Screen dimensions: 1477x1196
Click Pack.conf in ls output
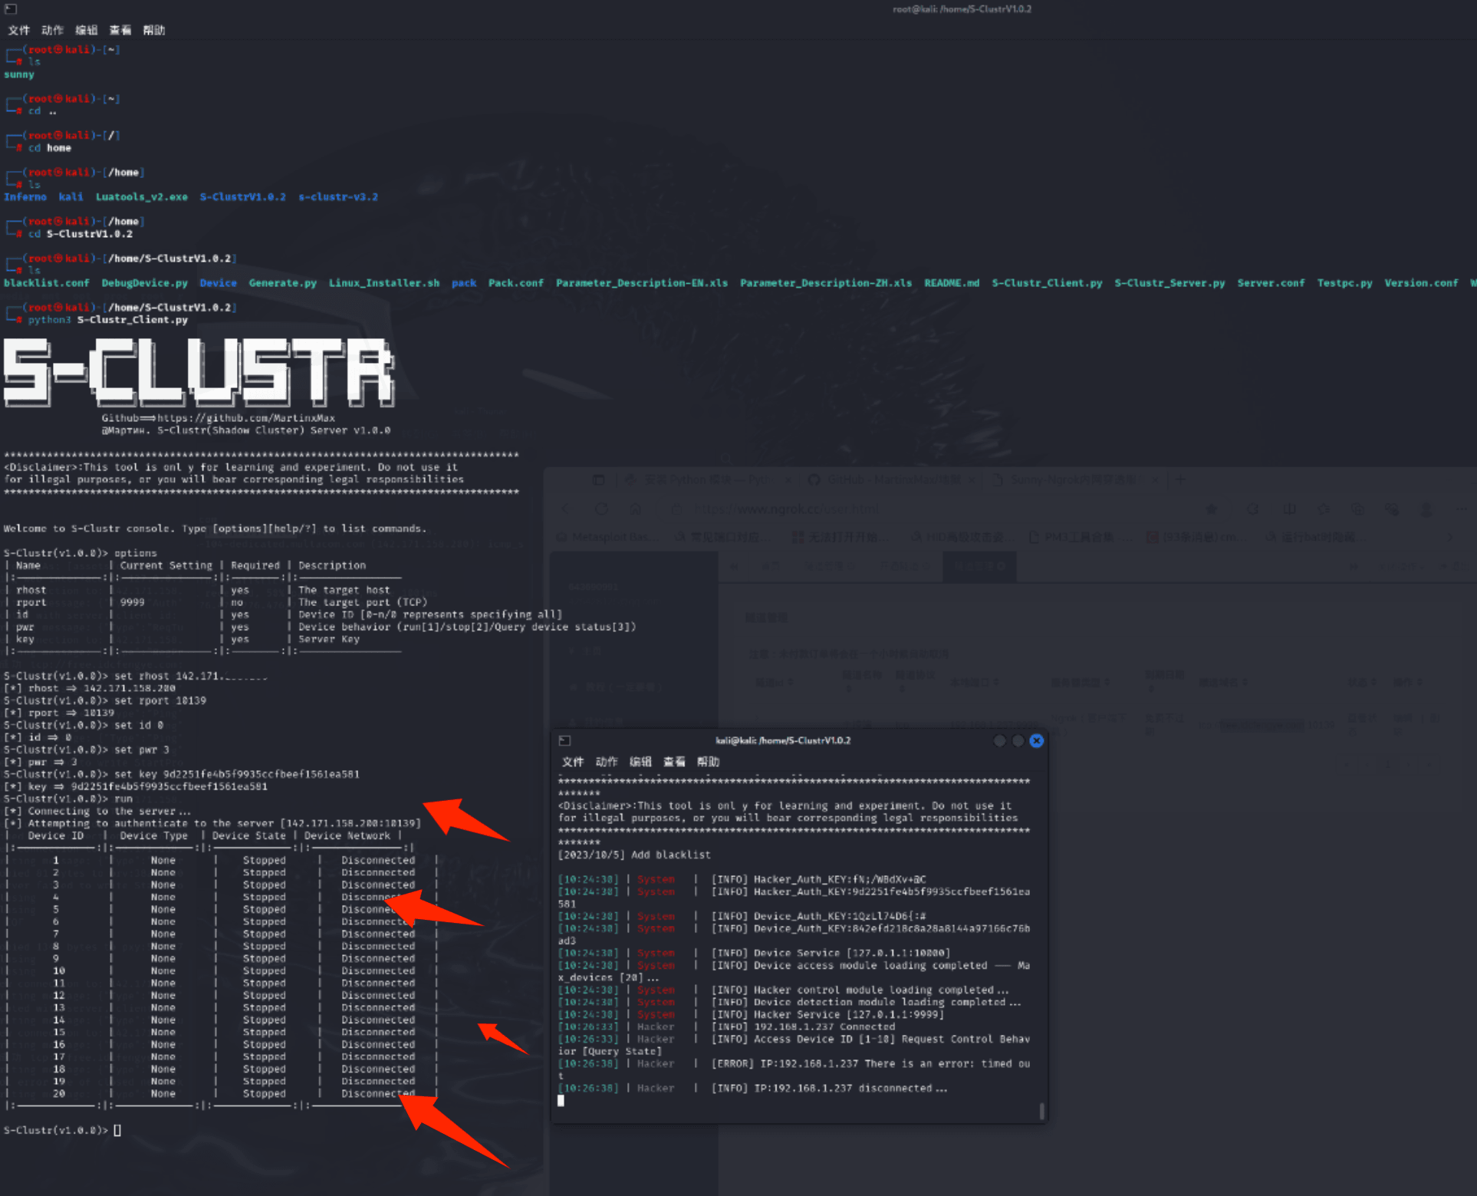516,283
